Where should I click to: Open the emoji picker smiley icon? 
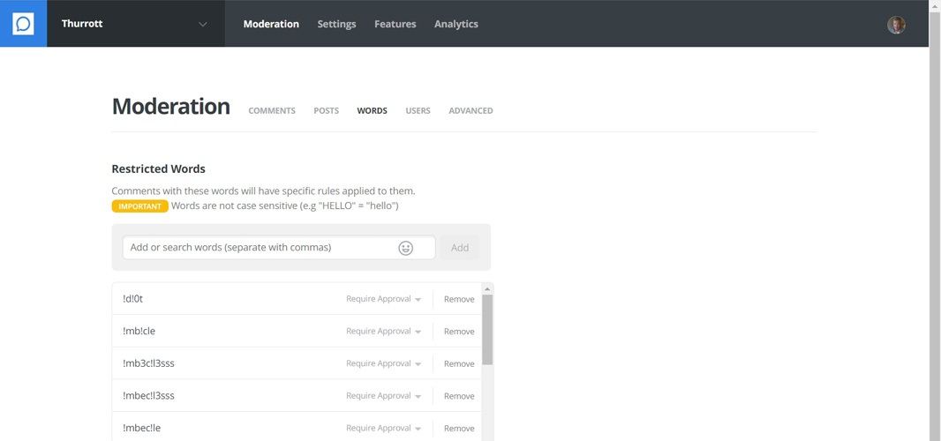coord(405,248)
